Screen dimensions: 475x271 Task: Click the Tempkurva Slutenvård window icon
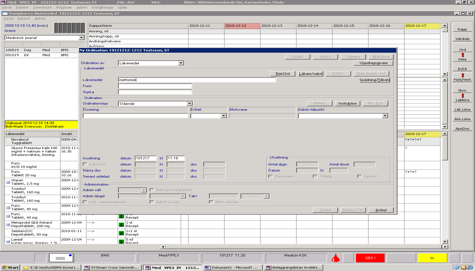5,14
